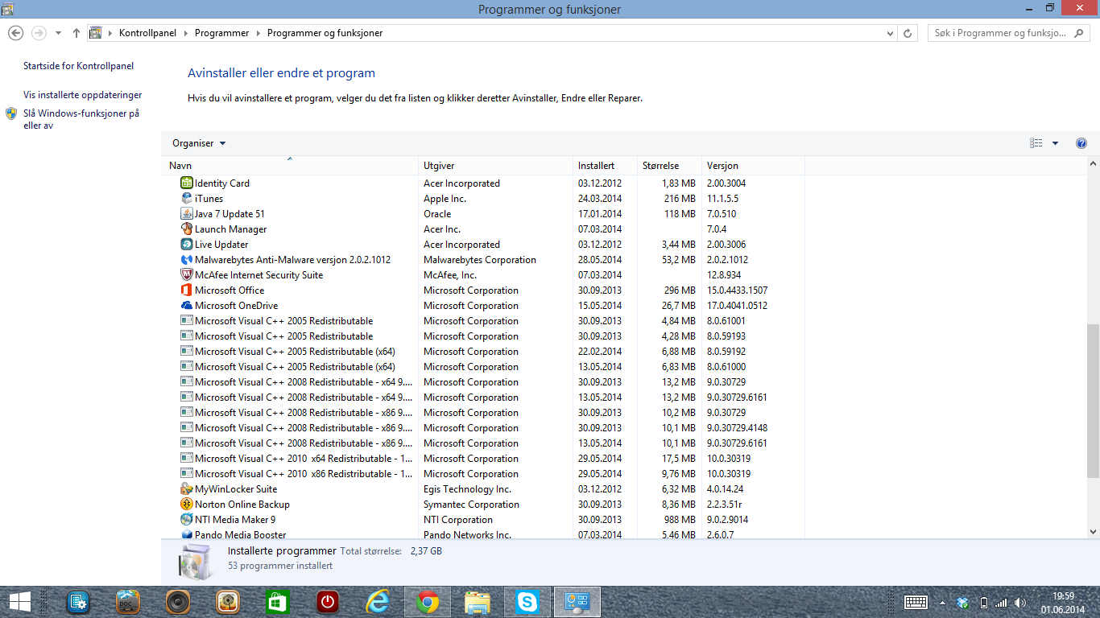Image resolution: width=1100 pixels, height=618 pixels.
Task: Click version 15.0.4433.1507 cell
Action: point(737,290)
